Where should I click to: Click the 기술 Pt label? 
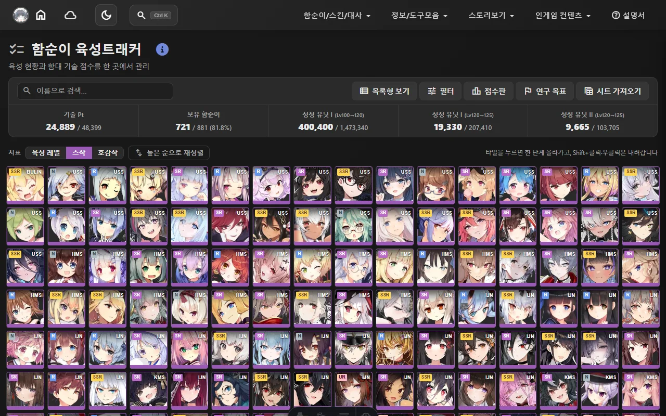pos(73,115)
